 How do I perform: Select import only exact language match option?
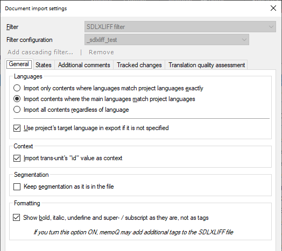click(x=17, y=88)
